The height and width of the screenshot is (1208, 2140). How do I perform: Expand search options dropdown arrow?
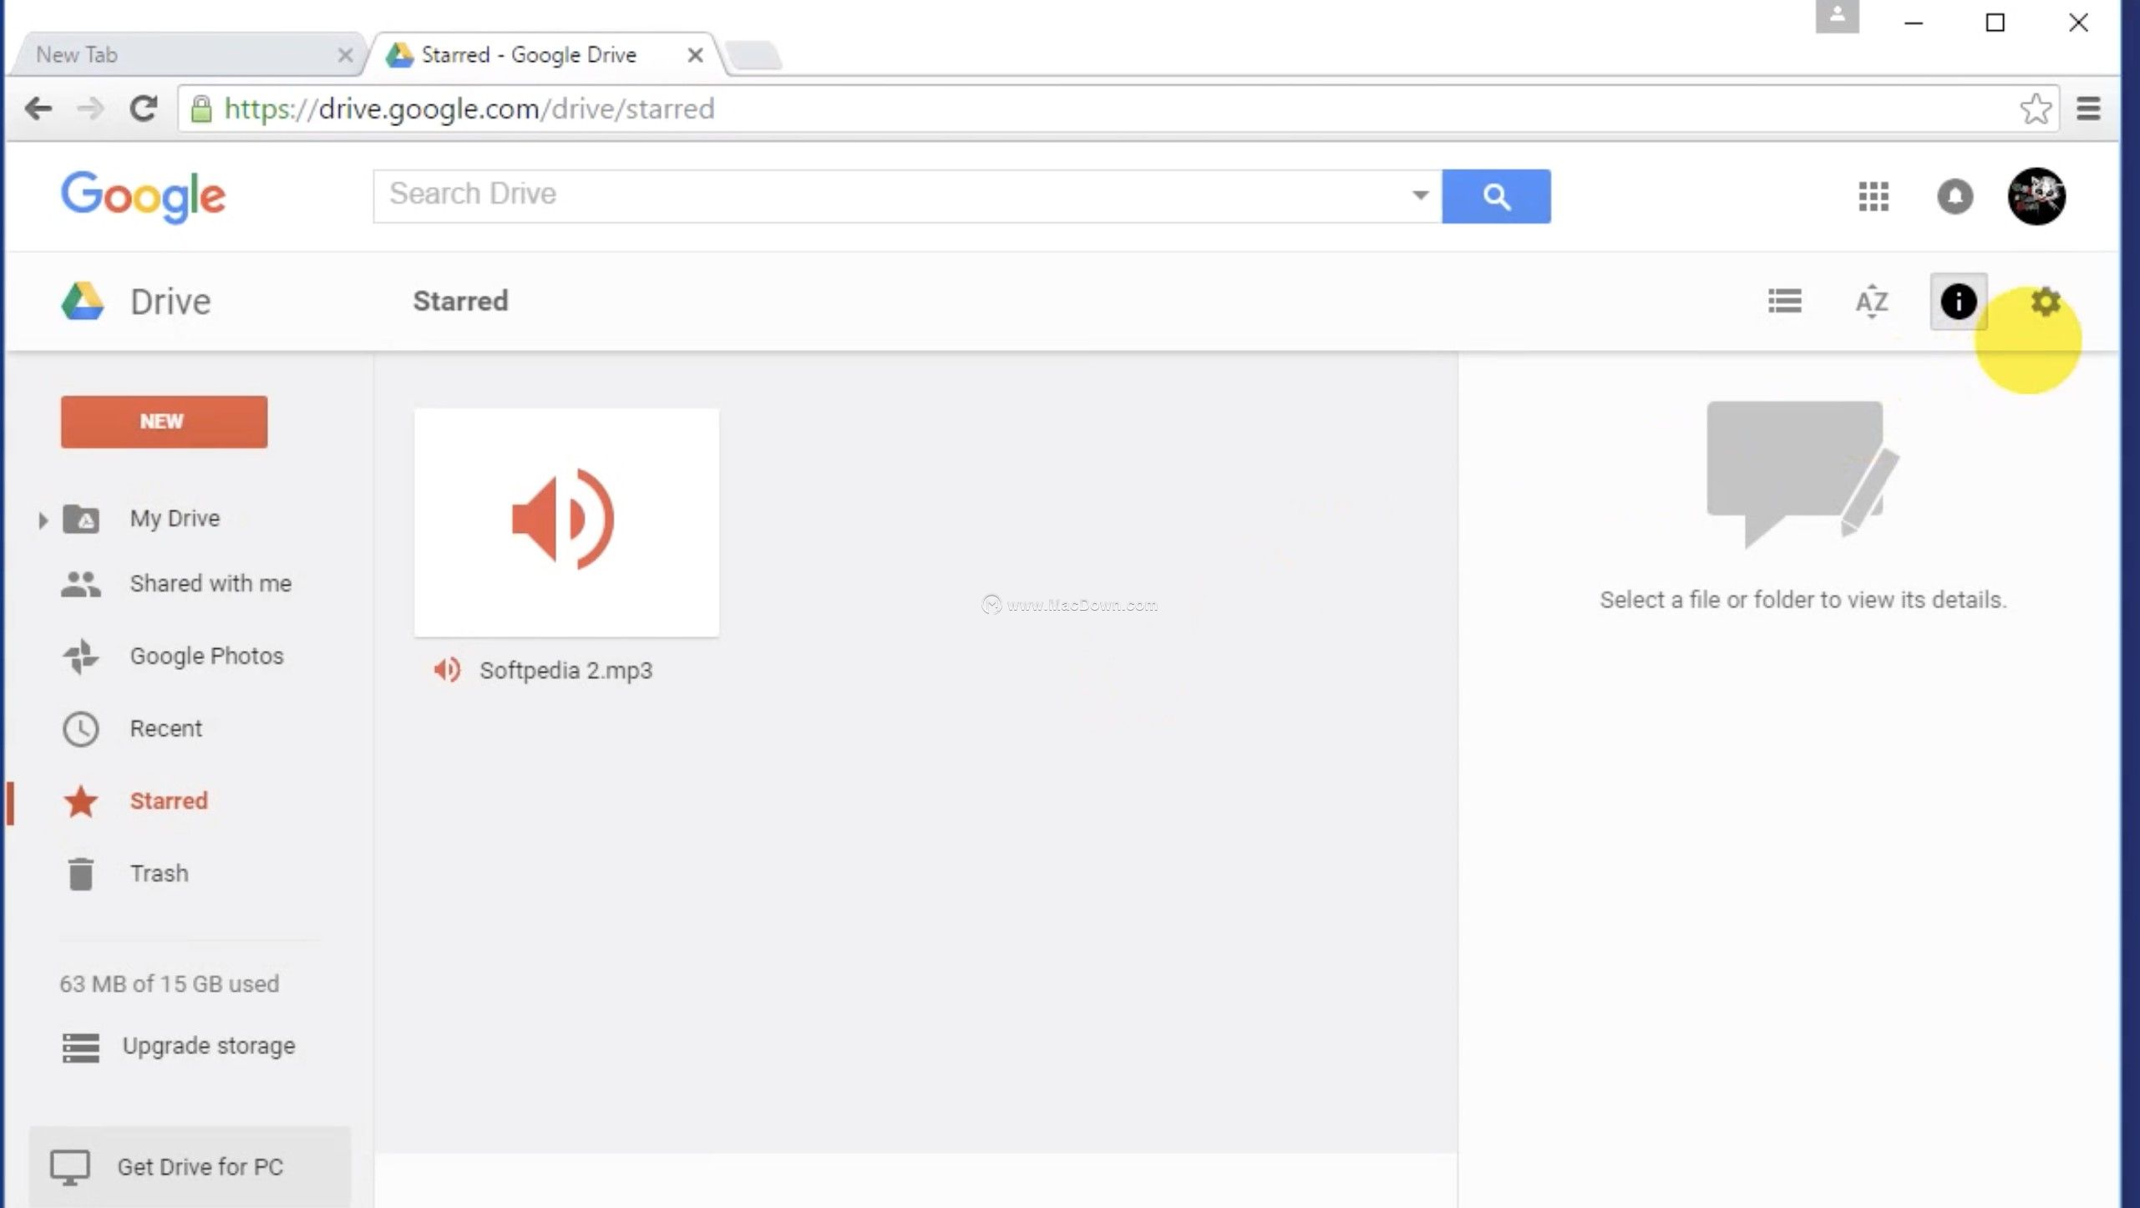(x=1420, y=195)
